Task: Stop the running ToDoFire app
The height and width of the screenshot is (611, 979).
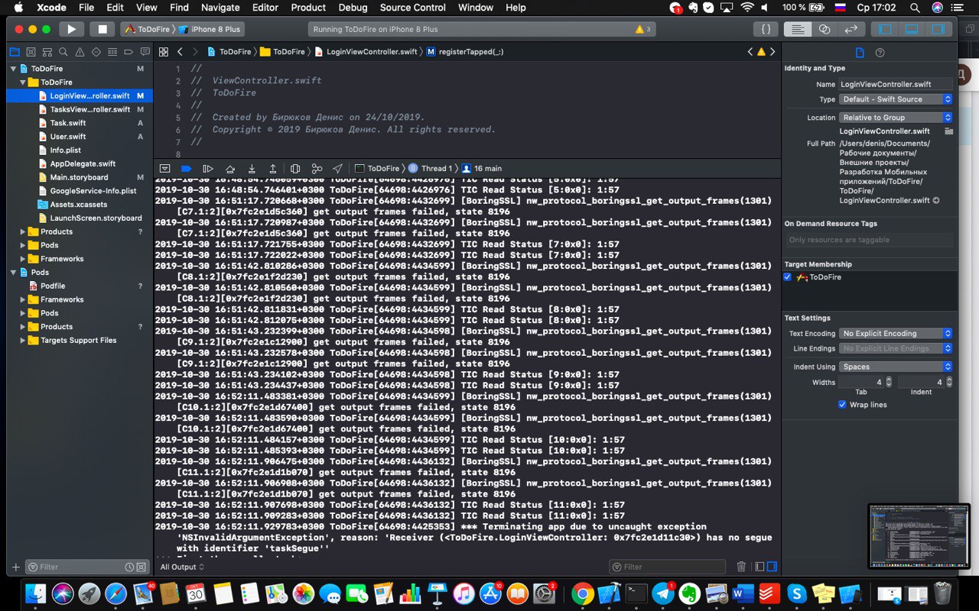Action: coord(102,29)
